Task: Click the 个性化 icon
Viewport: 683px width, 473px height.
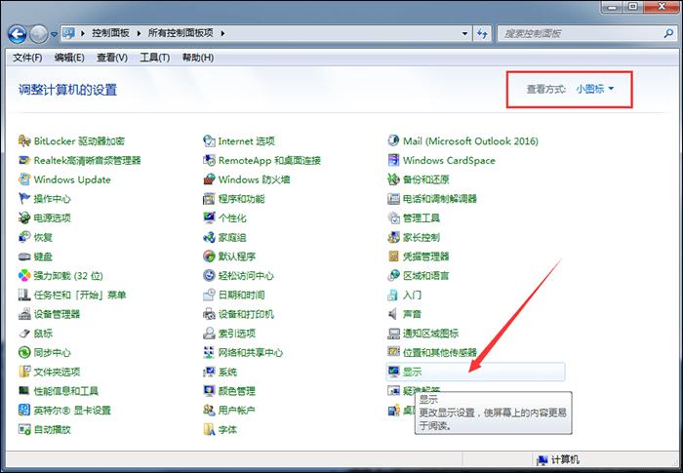Action: 209,217
